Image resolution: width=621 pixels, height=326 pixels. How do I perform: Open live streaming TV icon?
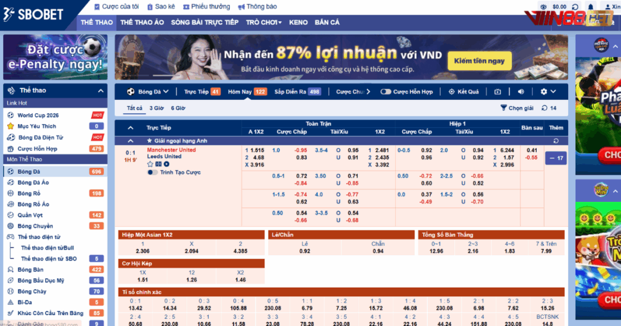pyautogui.click(x=497, y=91)
